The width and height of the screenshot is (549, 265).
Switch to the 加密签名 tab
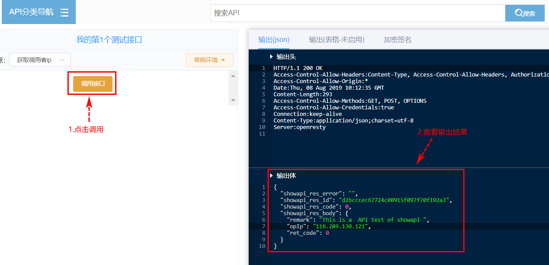(398, 40)
